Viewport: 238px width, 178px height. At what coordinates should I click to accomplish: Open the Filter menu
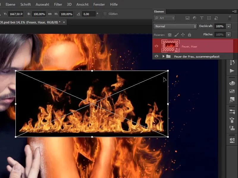tap(58, 4)
